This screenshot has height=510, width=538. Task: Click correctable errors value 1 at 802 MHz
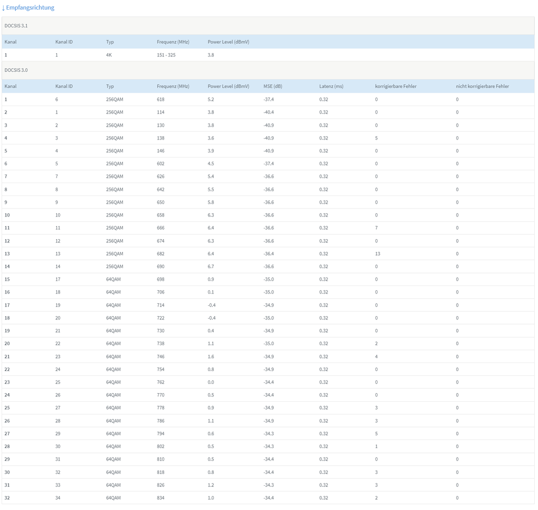coord(376,446)
